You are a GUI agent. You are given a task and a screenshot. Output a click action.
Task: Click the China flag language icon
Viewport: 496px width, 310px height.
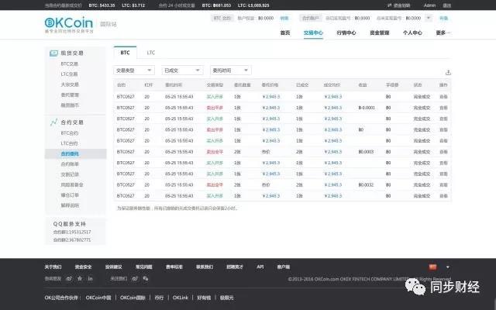point(432,267)
